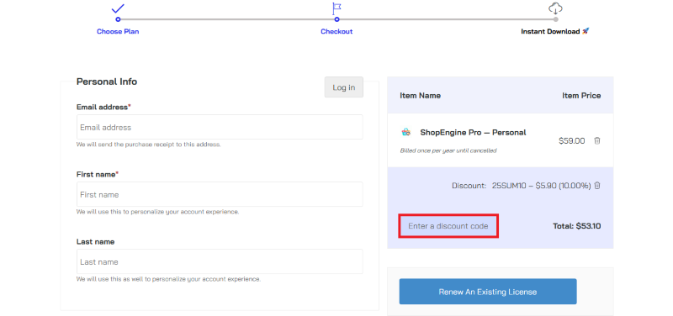
Task: Remove the 25SUM10 discount with trash icon
Action: pyautogui.click(x=597, y=186)
